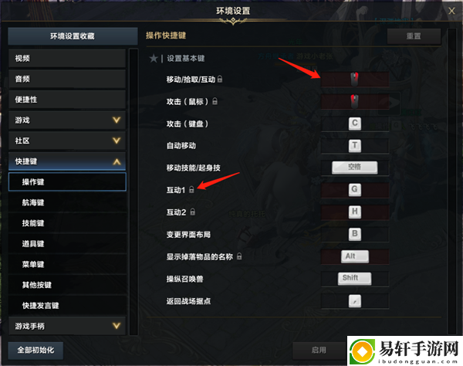Click the B keycap for 变更界面布局

(x=355, y=234)
